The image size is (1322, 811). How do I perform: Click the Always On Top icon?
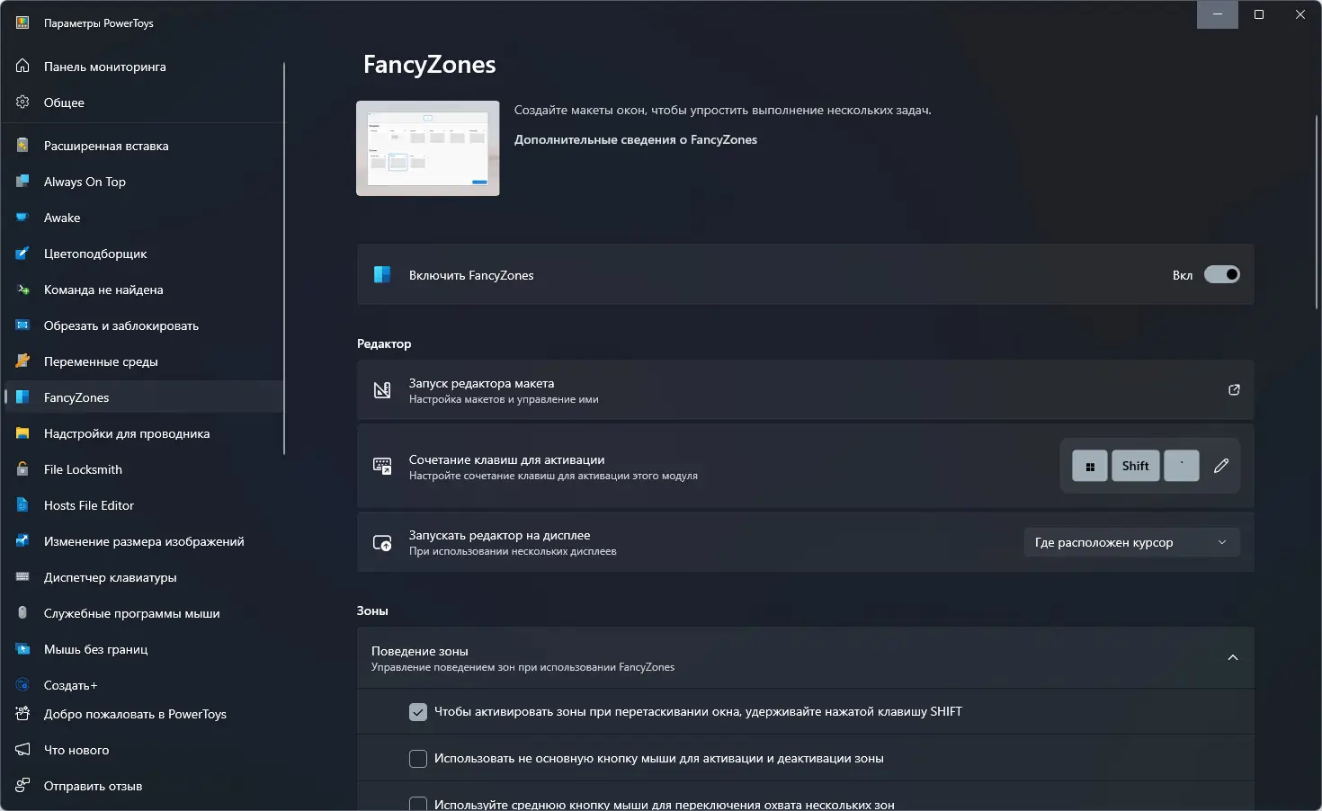pyautogui.click(x=22, y=181)
